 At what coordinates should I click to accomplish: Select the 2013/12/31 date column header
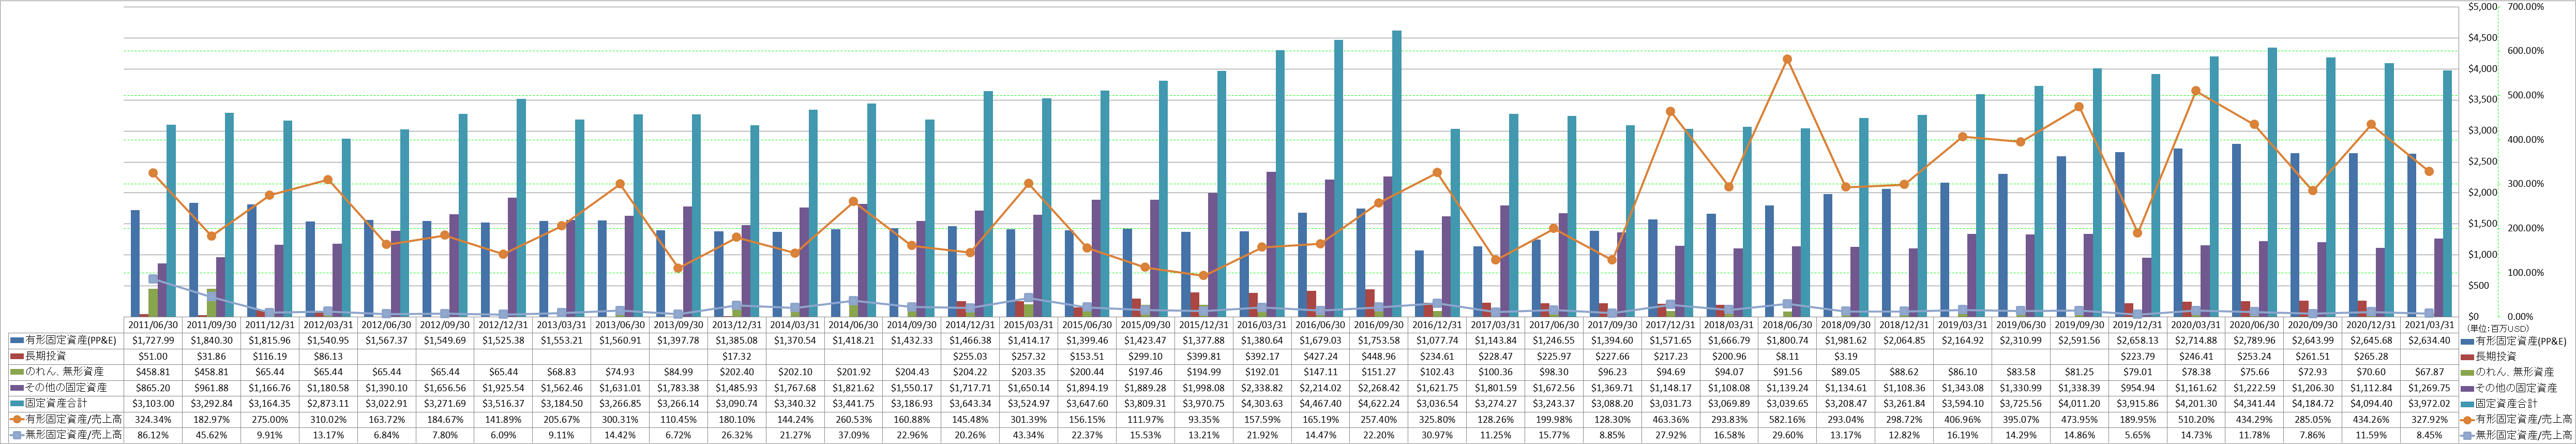tap(737, 325)
